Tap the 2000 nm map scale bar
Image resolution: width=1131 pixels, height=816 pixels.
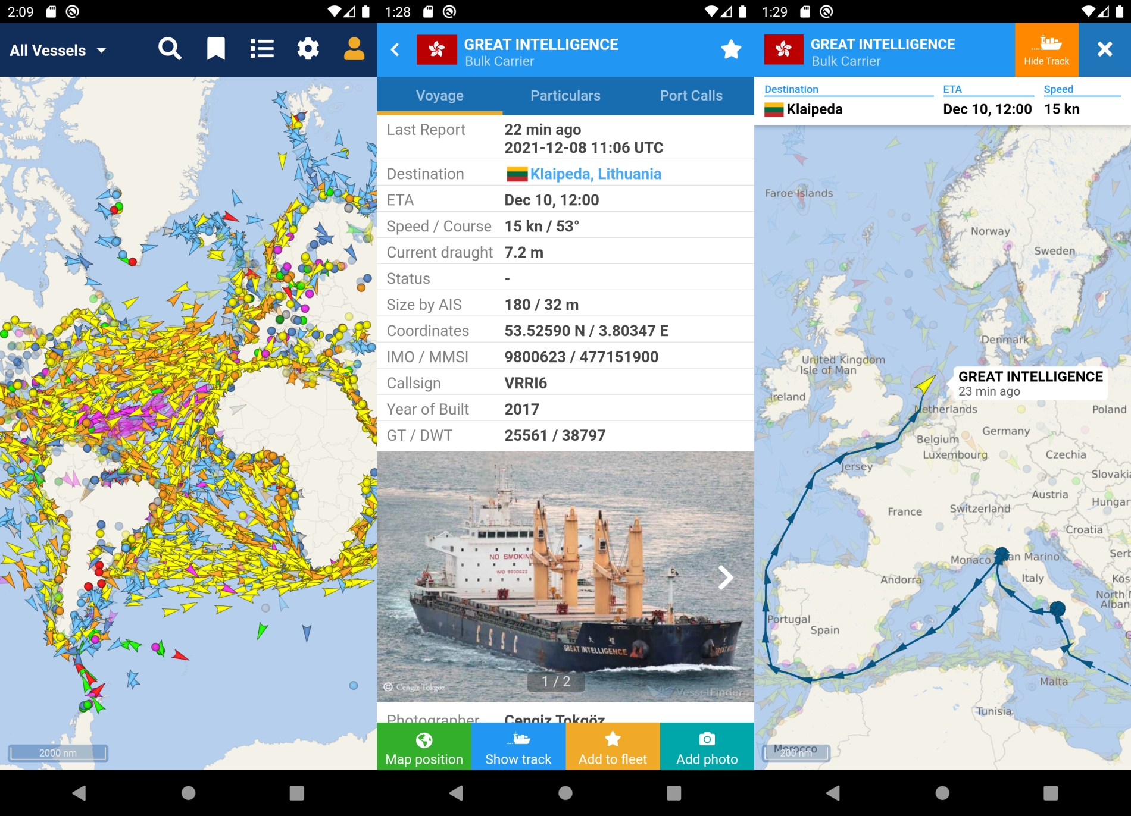[58, 753]
